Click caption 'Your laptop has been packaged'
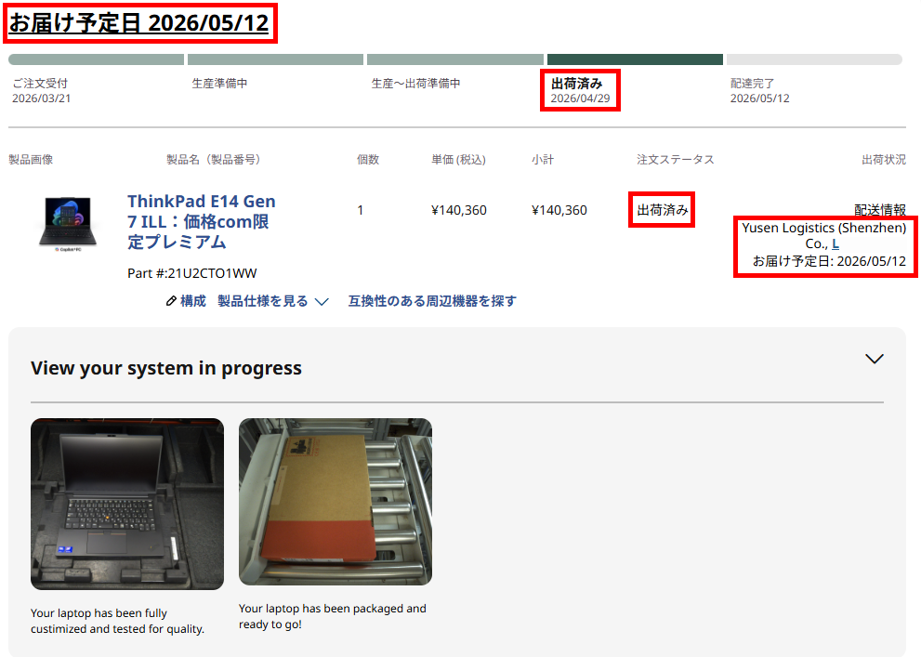 click(x=333, y=616)
